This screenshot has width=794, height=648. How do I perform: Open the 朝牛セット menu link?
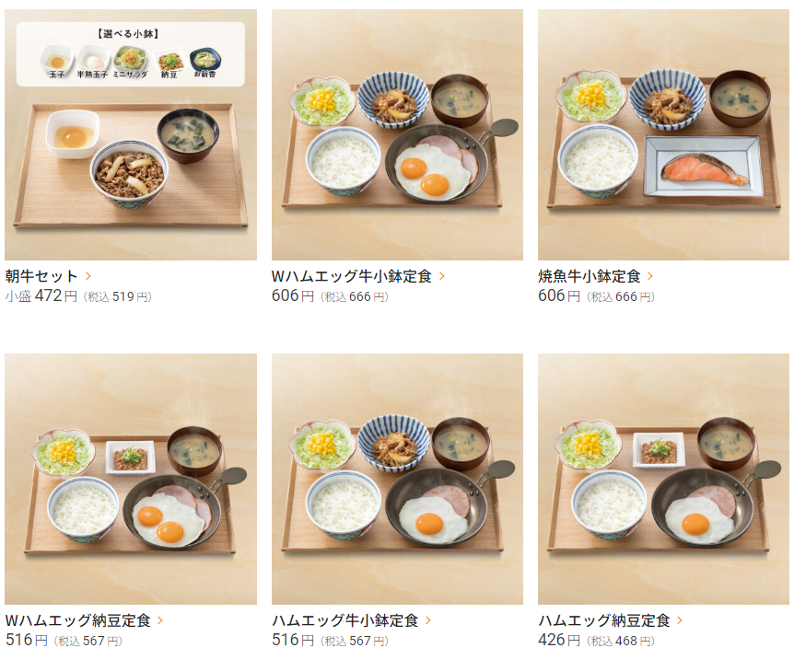coord(41,276)
